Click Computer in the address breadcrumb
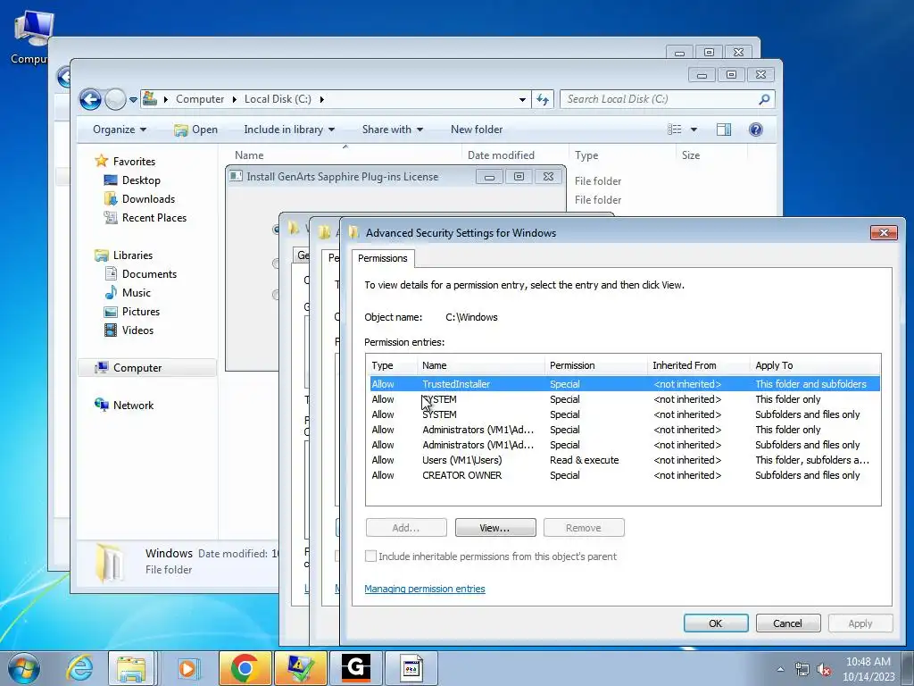The height and width of the screenshot is (686, 914). coord(200,99)
